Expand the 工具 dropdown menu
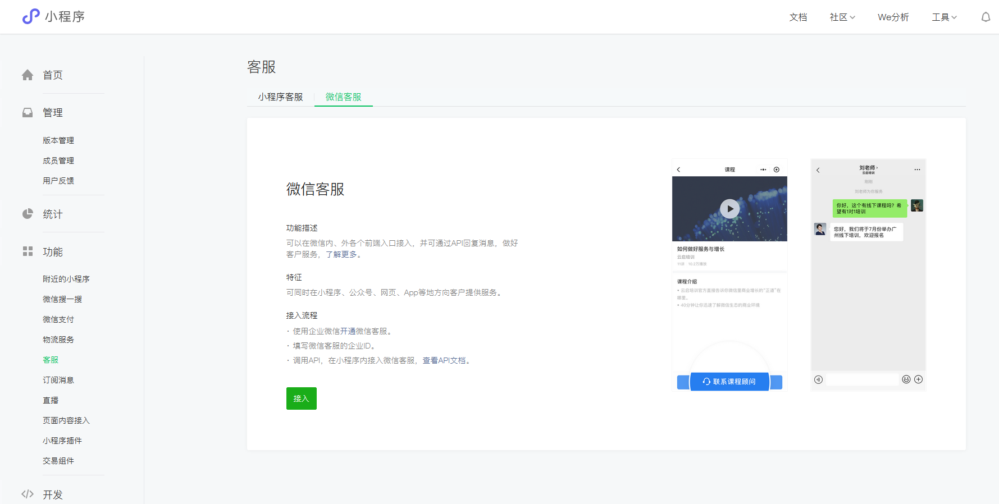999x504 pixels. pos(944,17)
